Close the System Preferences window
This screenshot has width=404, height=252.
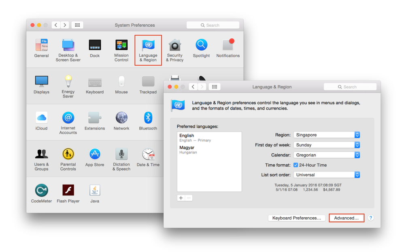pos(32,25)
